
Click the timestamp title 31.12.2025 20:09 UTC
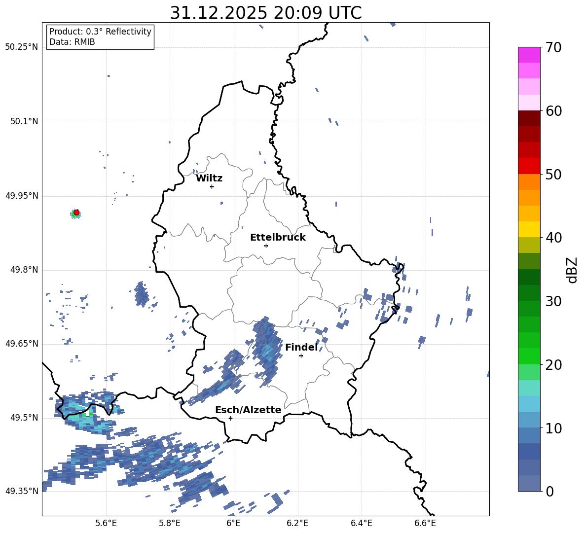(x=266, y=13)
